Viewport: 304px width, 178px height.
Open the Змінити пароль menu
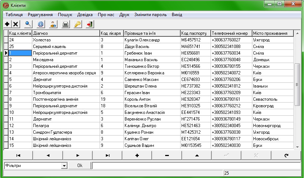pos(151,15)
